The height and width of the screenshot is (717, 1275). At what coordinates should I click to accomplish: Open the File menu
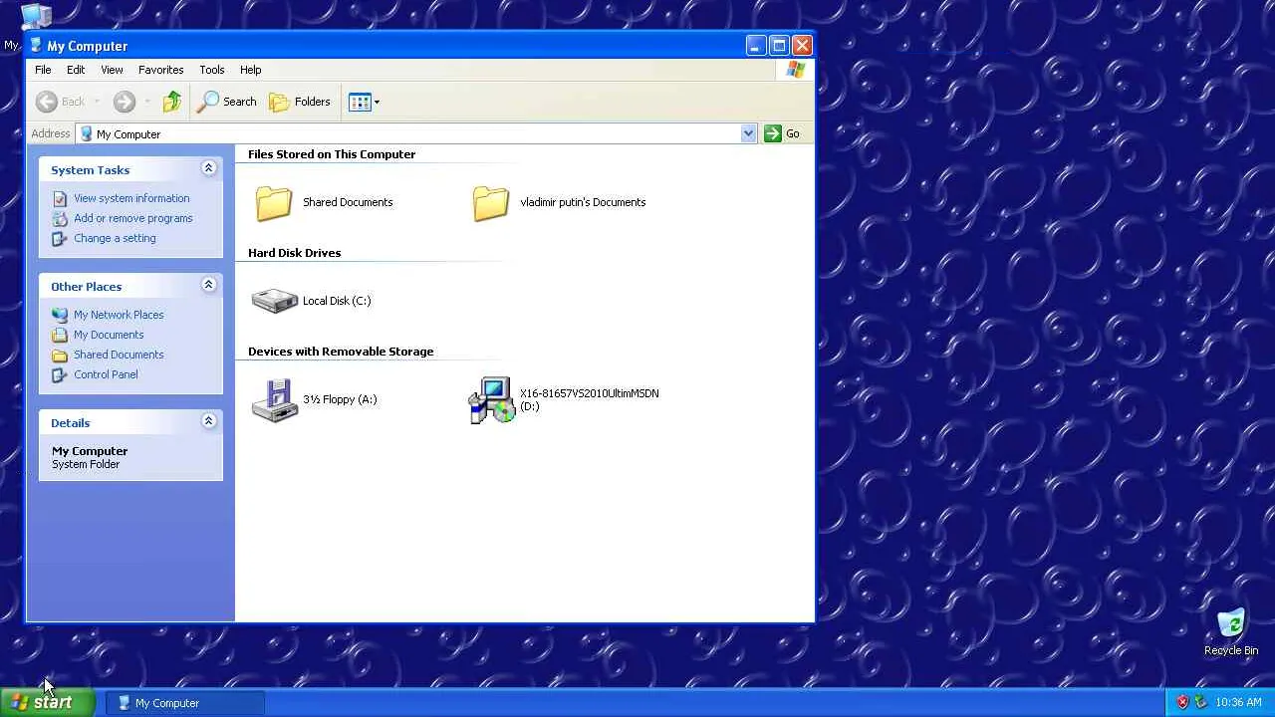[x=43, y=70]
